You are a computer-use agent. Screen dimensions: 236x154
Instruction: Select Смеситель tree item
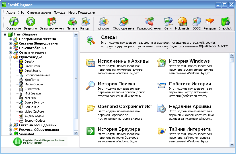pos(32,89)
